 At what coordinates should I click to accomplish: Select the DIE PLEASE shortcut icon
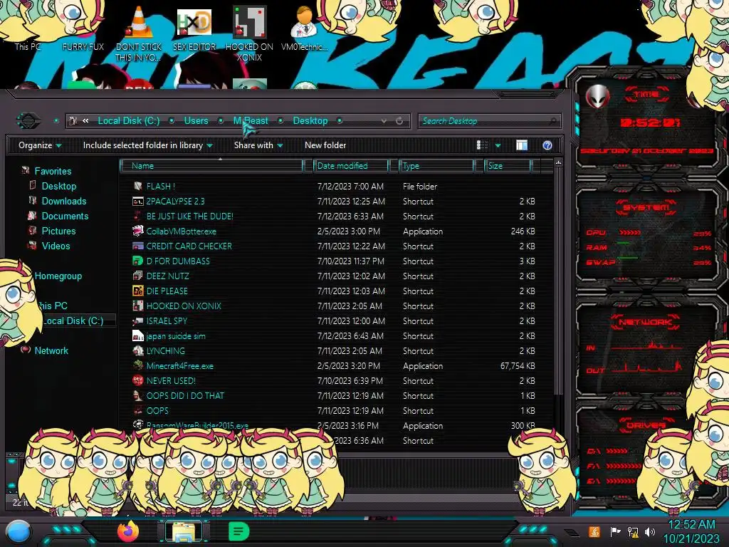[137, 291]
